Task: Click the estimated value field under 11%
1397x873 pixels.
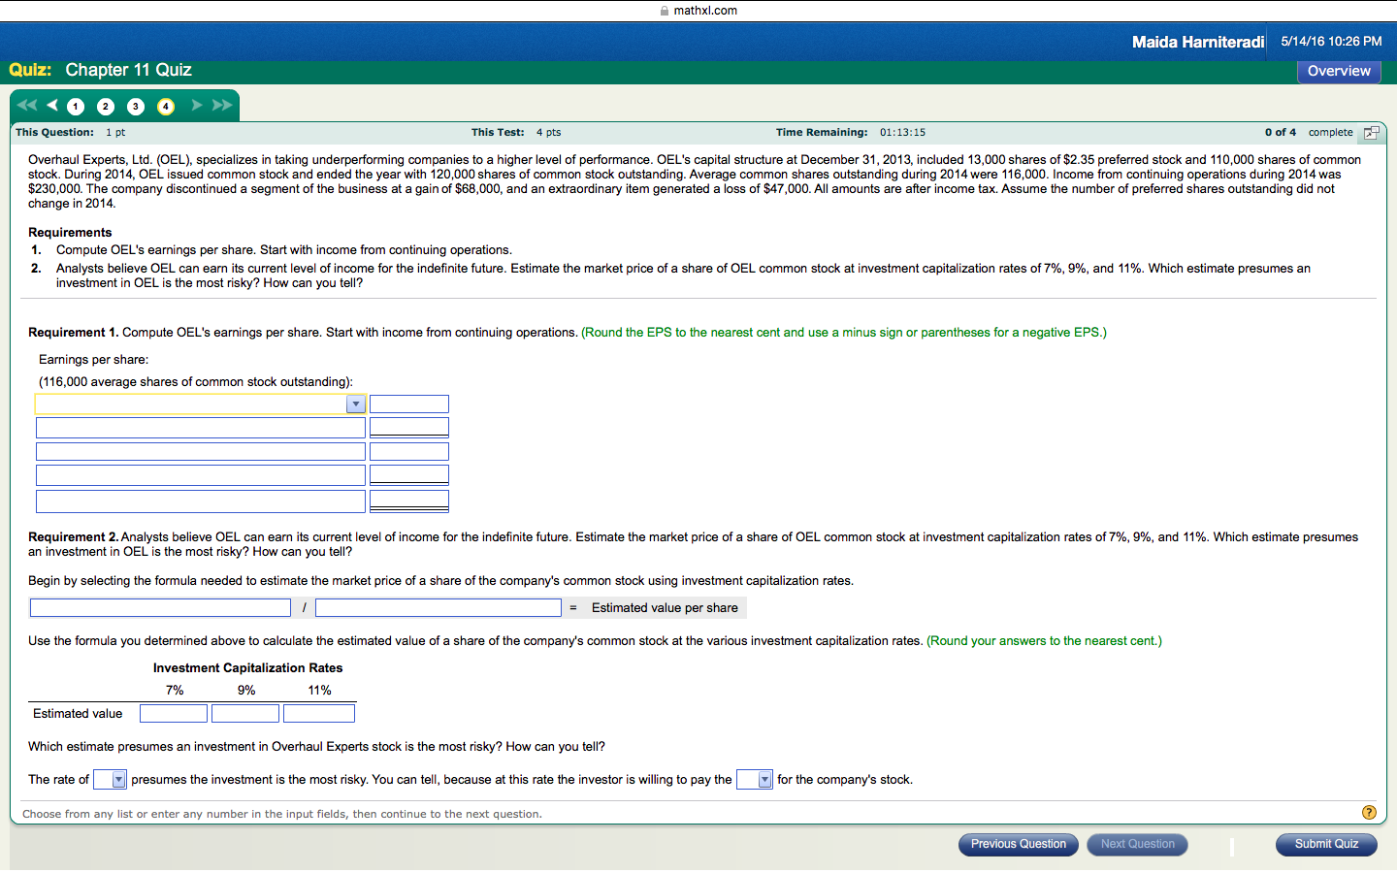Action: coord(319,713)
